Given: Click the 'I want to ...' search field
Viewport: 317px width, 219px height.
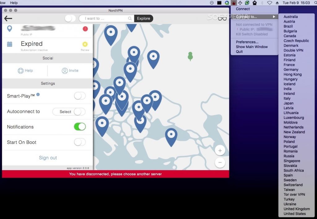Looking at the screenshot, I should point(105,19).
